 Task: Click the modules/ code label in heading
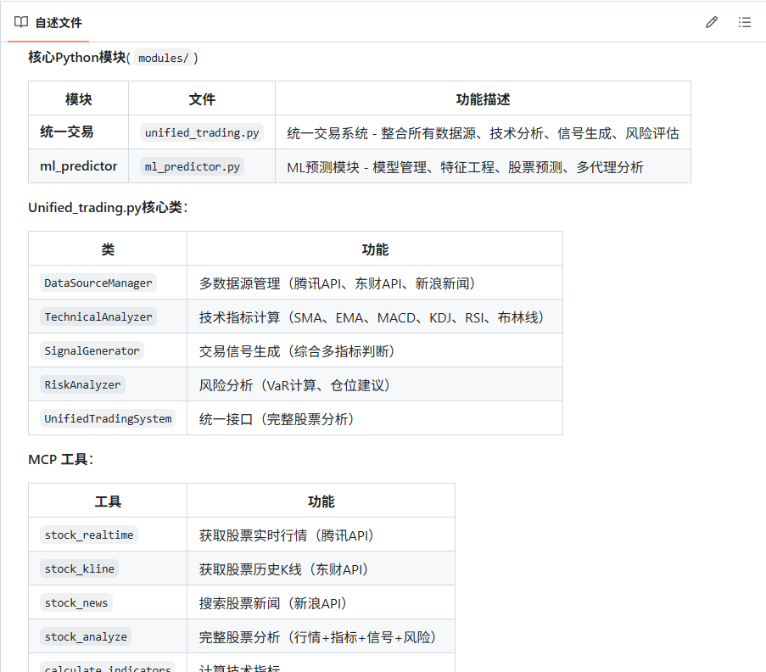tap(163, 58)
